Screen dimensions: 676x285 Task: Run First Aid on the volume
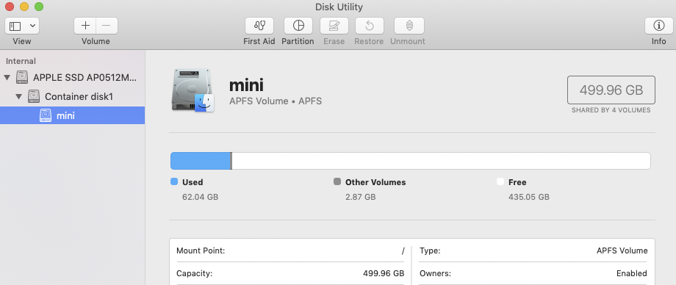(x=259, y=26)
